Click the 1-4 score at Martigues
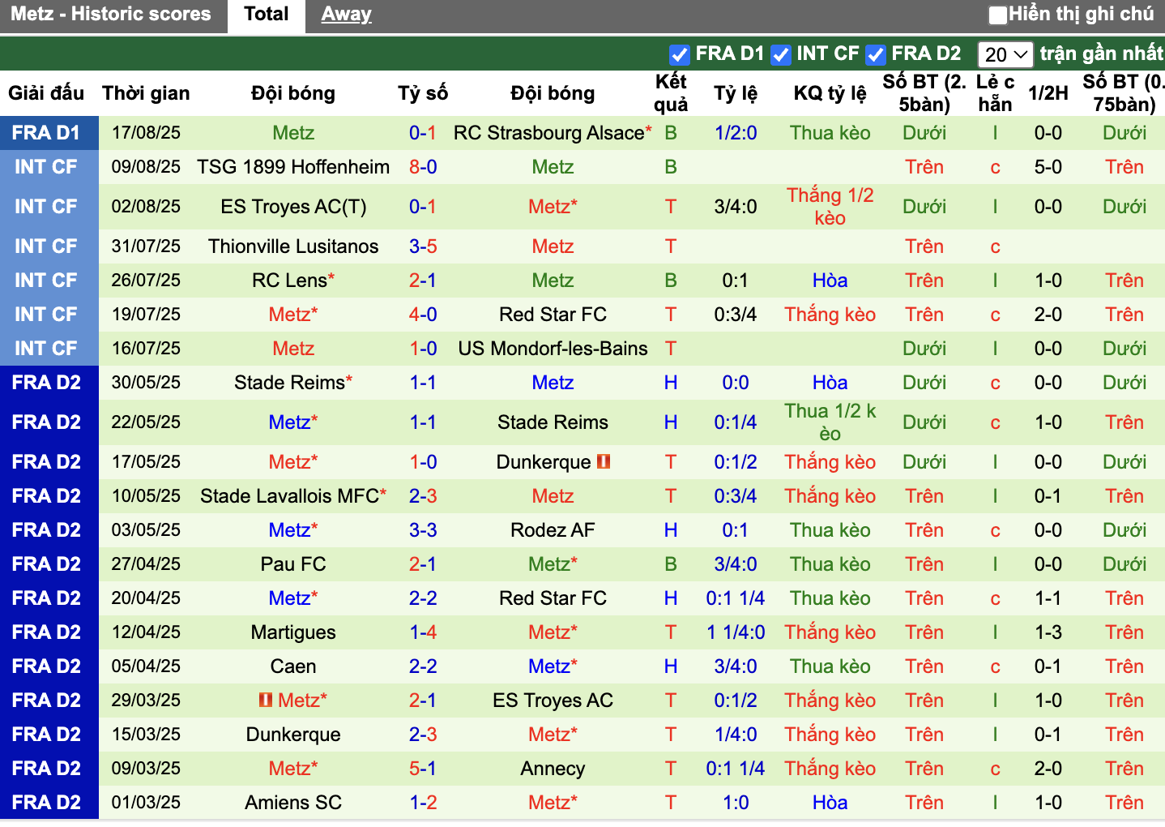 click(423, 632)
